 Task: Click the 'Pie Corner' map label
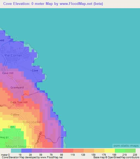13,55
